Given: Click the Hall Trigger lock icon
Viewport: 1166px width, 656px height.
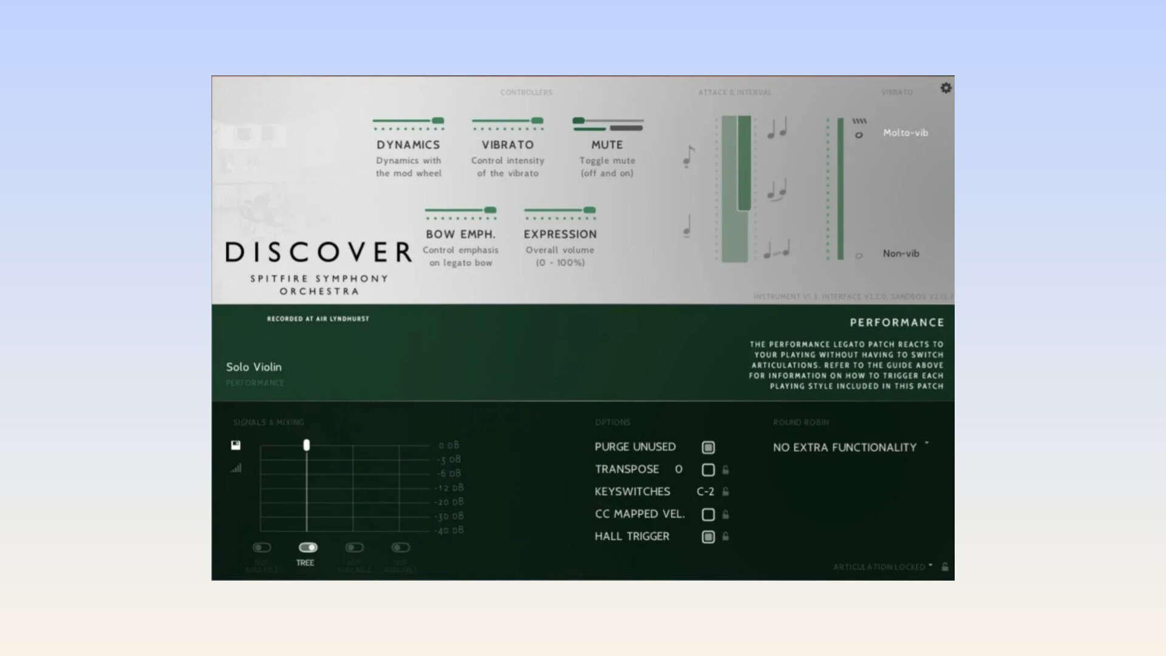Looking at the screenshot, I should [726, 536].
